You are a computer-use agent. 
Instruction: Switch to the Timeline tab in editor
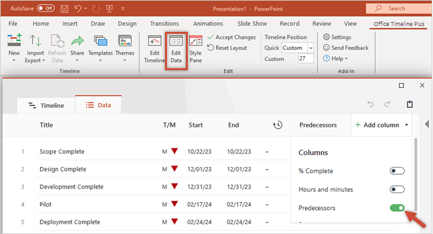46,105
